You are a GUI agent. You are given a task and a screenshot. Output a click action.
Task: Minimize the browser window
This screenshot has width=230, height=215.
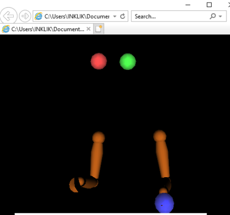click(x=188, y=5)
